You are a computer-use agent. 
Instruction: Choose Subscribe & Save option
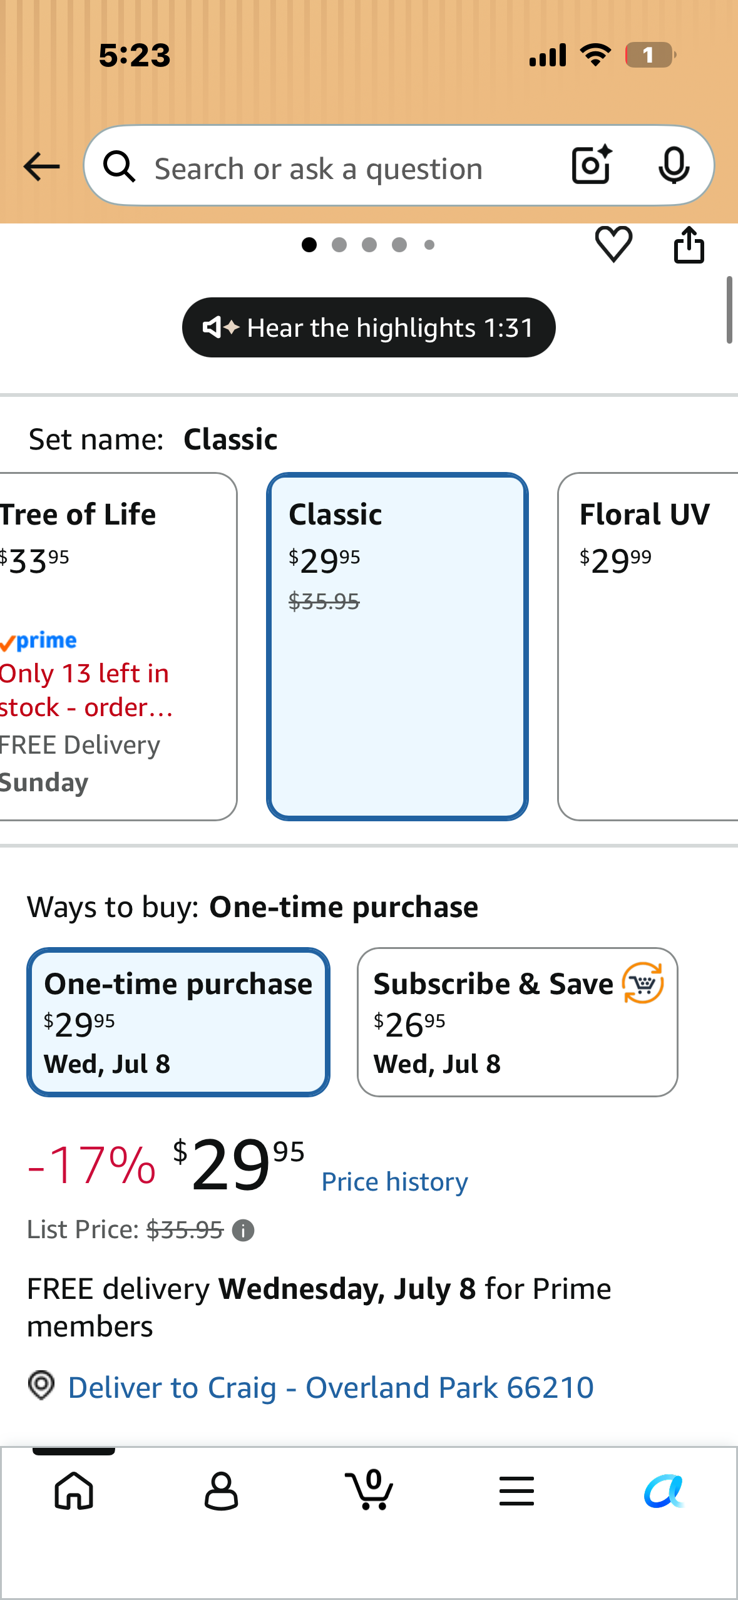(518, 1022)
